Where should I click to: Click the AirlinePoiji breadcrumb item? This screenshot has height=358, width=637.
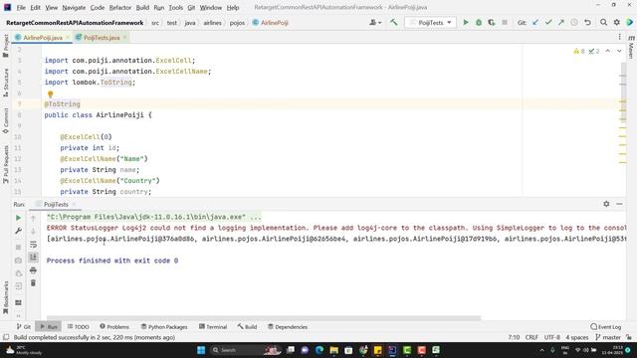tap(271, 23)
